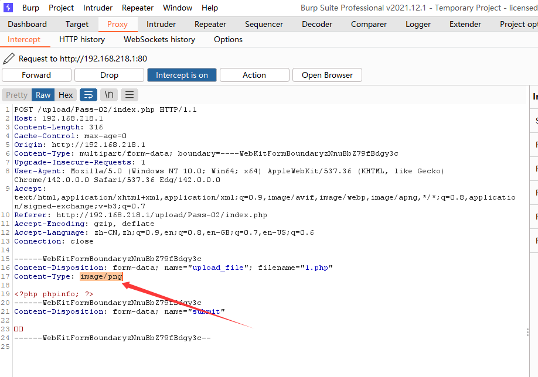Click the Burp Suite lightning logo icon

8,8
